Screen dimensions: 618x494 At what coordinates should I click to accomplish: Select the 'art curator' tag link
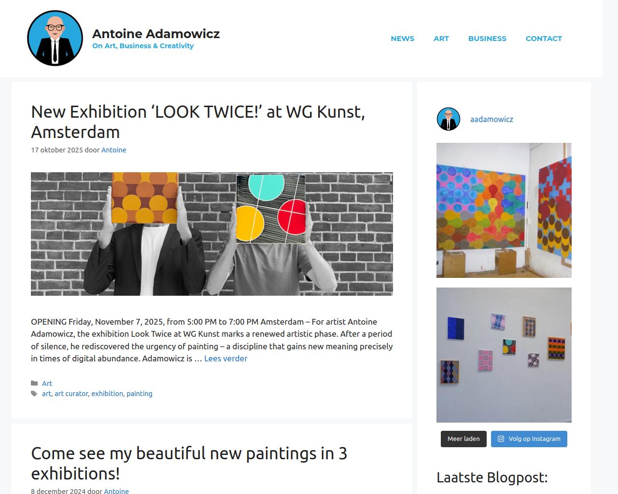pos(71,394)
